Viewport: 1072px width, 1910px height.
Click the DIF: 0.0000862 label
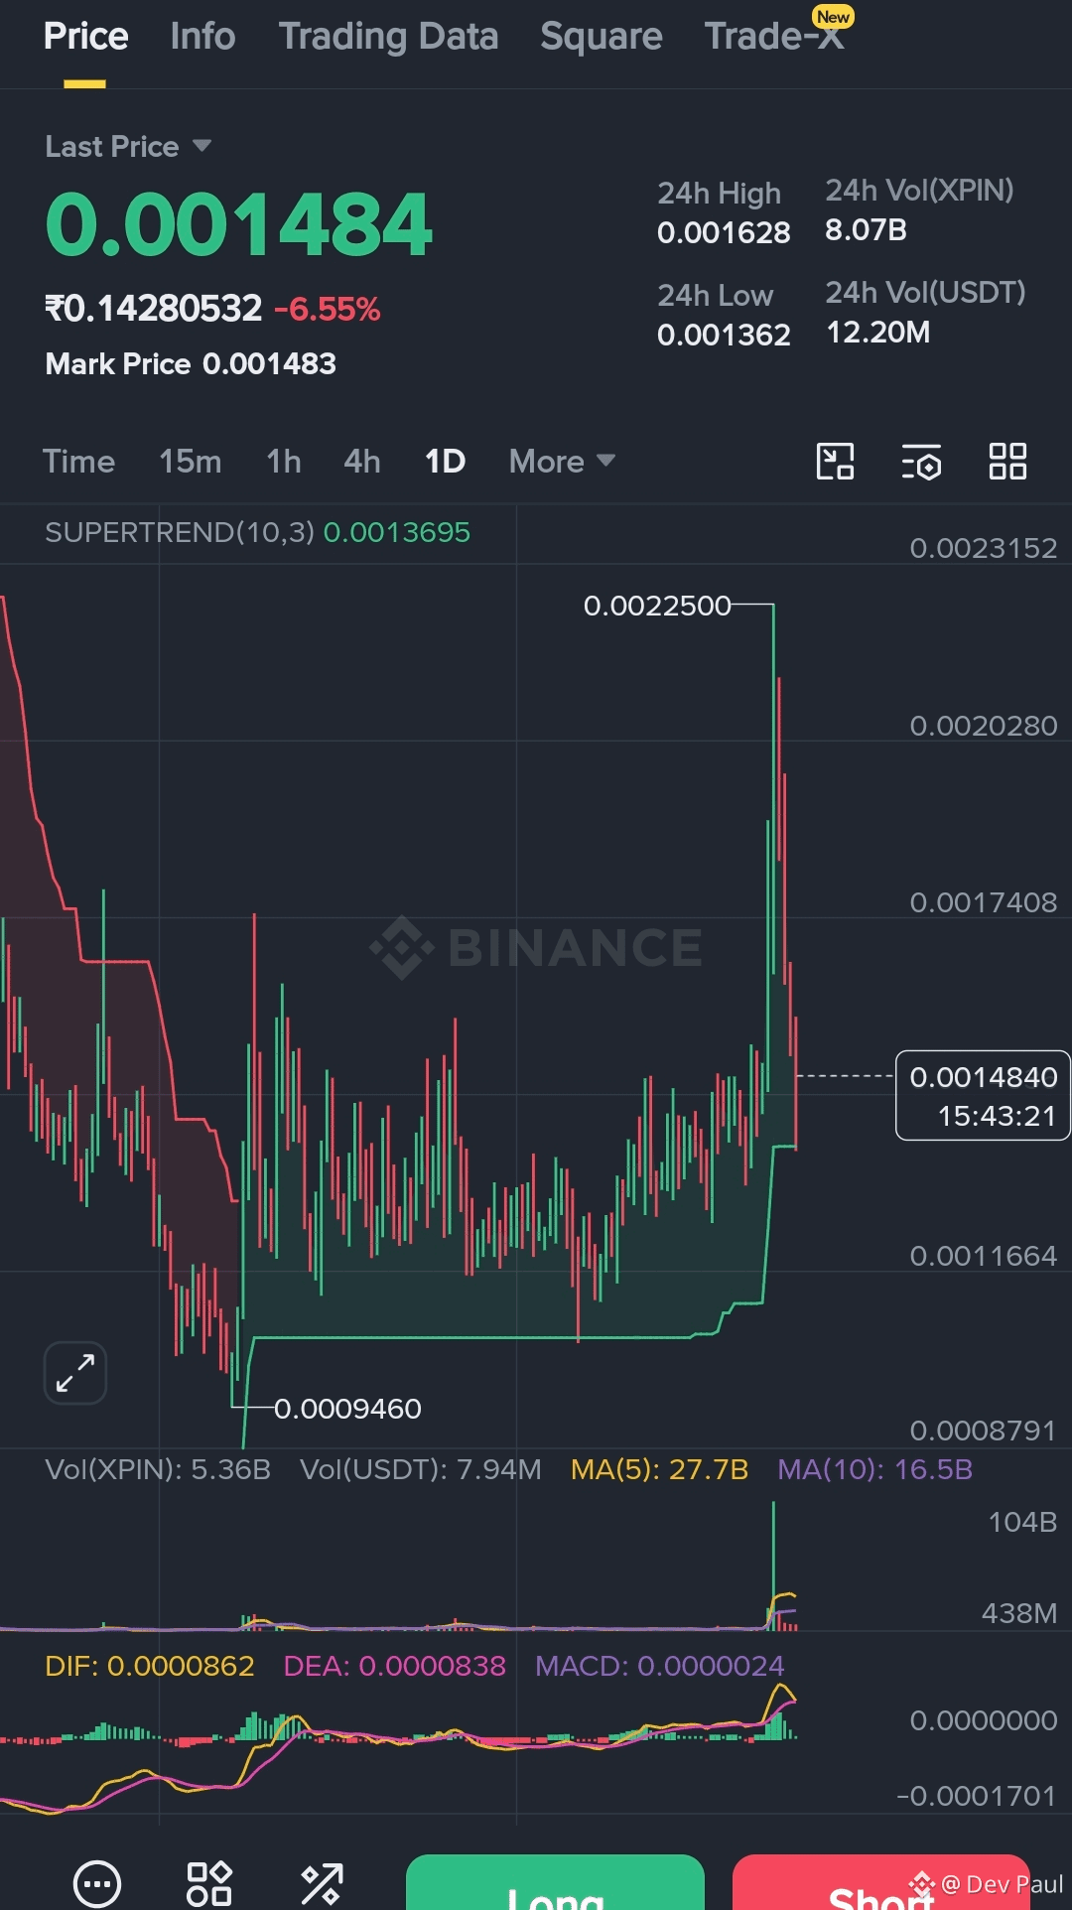click(150, 1666)
